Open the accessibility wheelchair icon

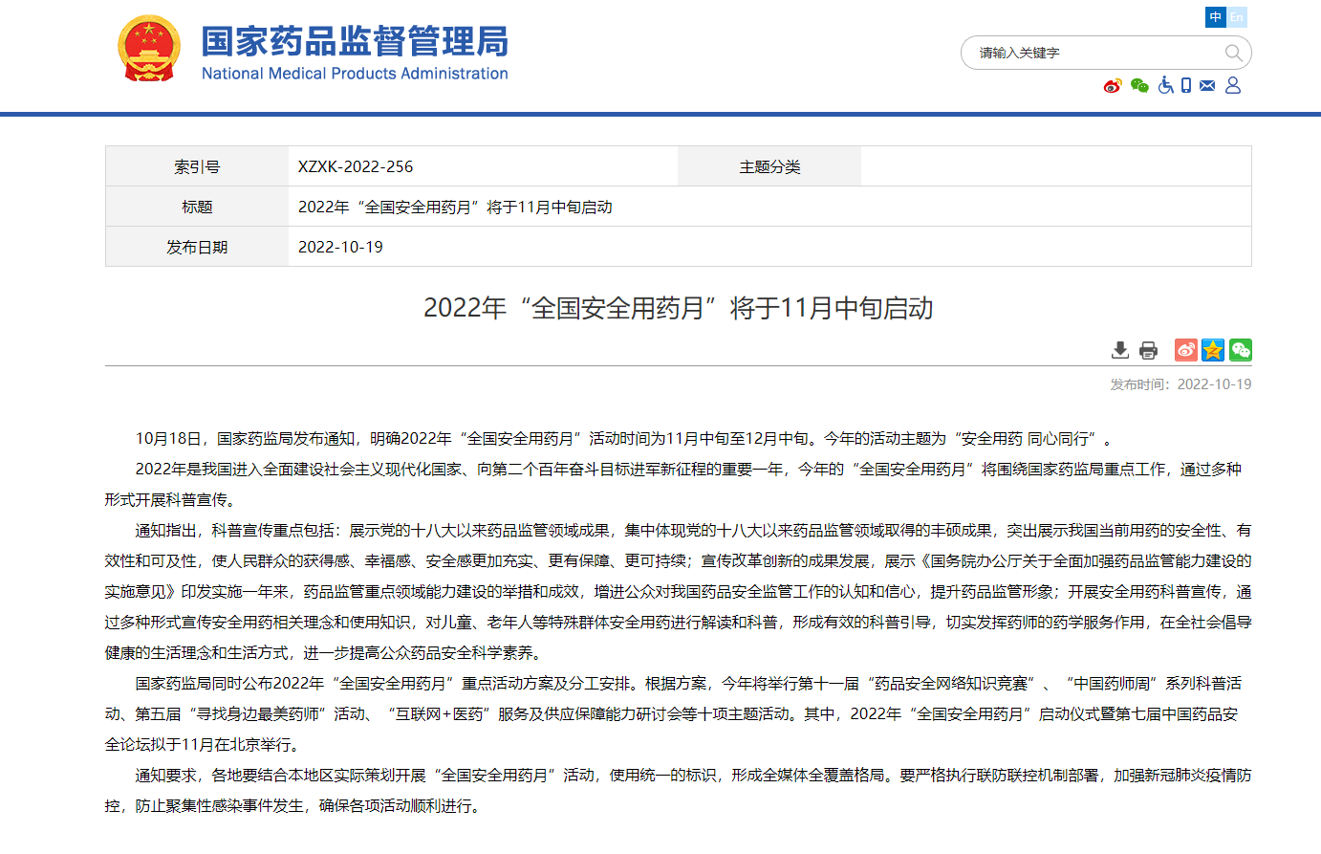click(x=1165, y=85)
